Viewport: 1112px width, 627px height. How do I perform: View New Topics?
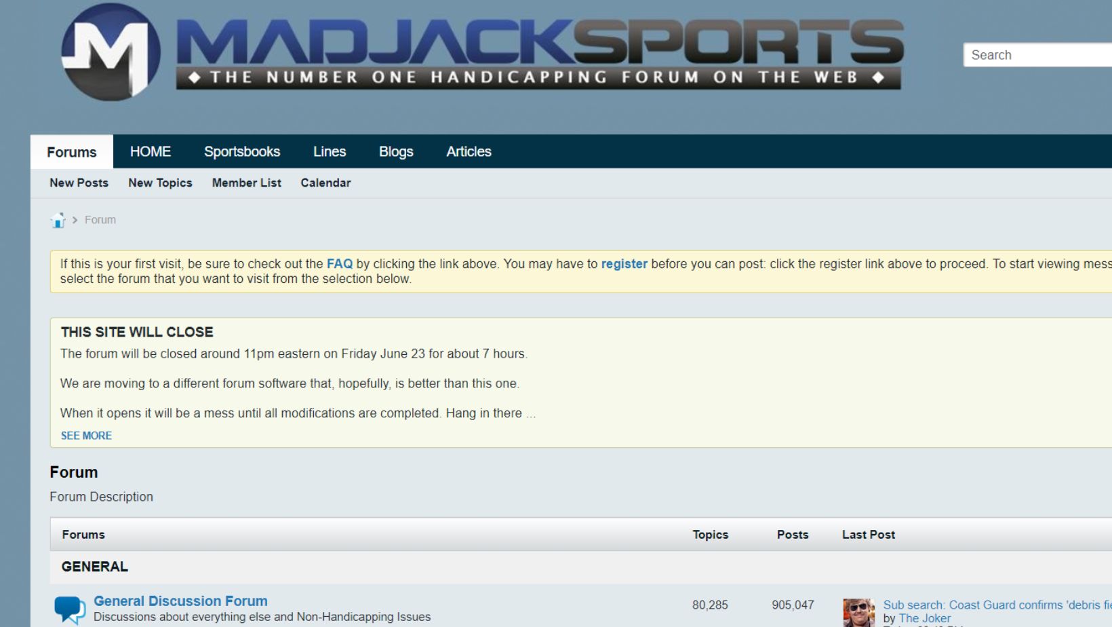coord(160,183)
